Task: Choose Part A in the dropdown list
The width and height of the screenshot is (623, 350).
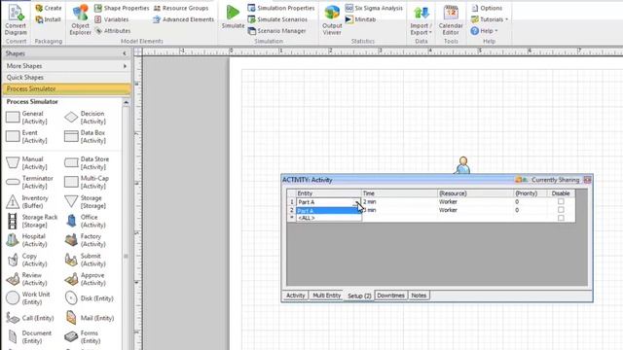Action: coord(329,211)
